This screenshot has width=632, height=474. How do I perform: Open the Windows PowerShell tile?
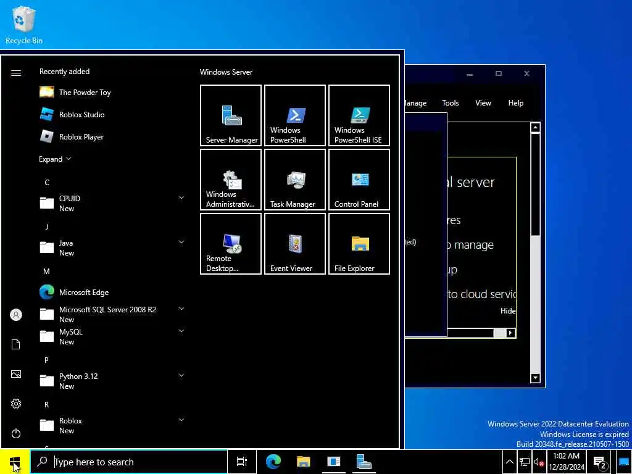[294, 115]
